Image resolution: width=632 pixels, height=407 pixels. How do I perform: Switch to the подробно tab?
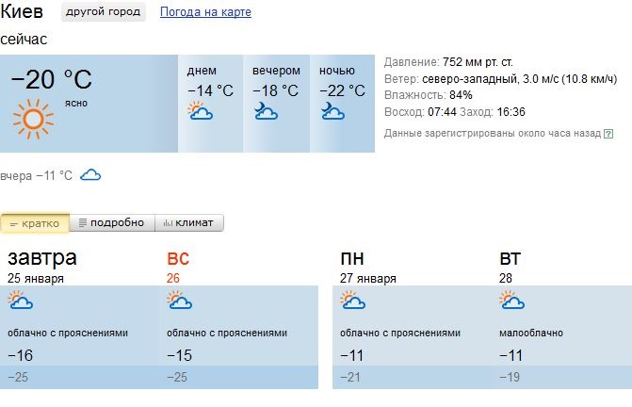click(x=112, y=223)
